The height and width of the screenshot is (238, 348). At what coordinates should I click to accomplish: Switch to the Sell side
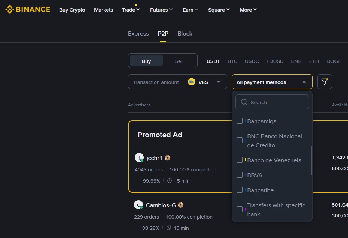(179, 61)
